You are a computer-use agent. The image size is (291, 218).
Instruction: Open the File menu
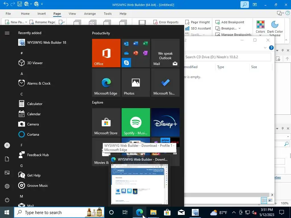8,14
